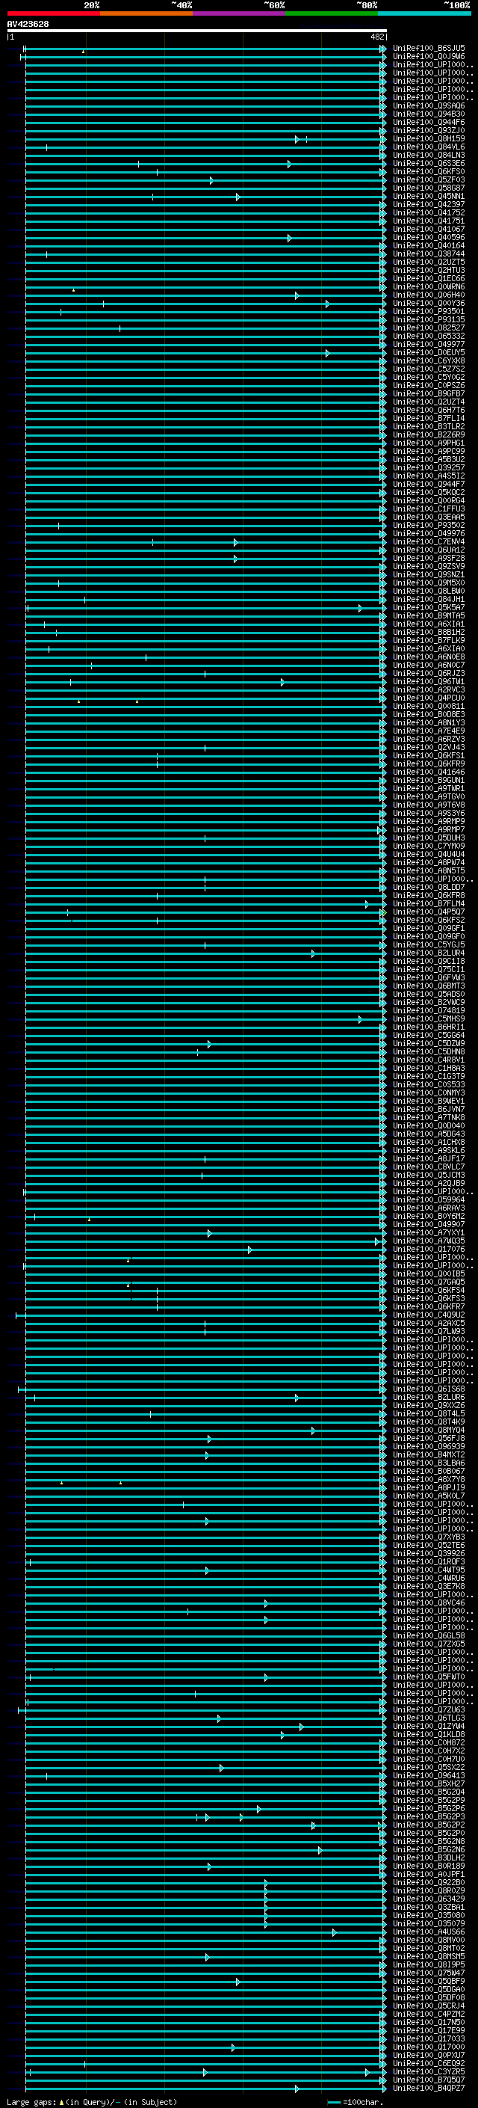Viewport: 478px width, 2108px height.
Task: Select the UniRef100_A4US66 row label
Action: pyautogui.click(x=429, y=1932)
